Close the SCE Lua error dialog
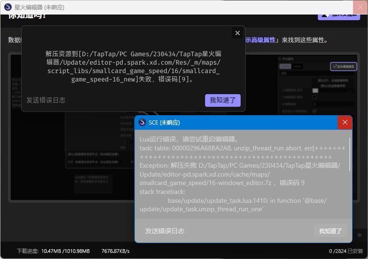This screenshot has height=259, width=368. click(345, 122)
